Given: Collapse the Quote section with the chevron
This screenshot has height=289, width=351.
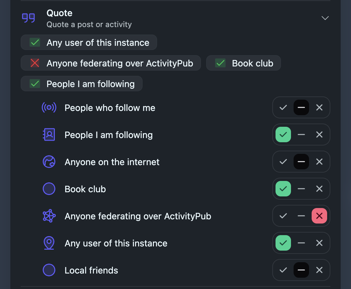Looking at the screenshot, I should click(x=325, y=18).
